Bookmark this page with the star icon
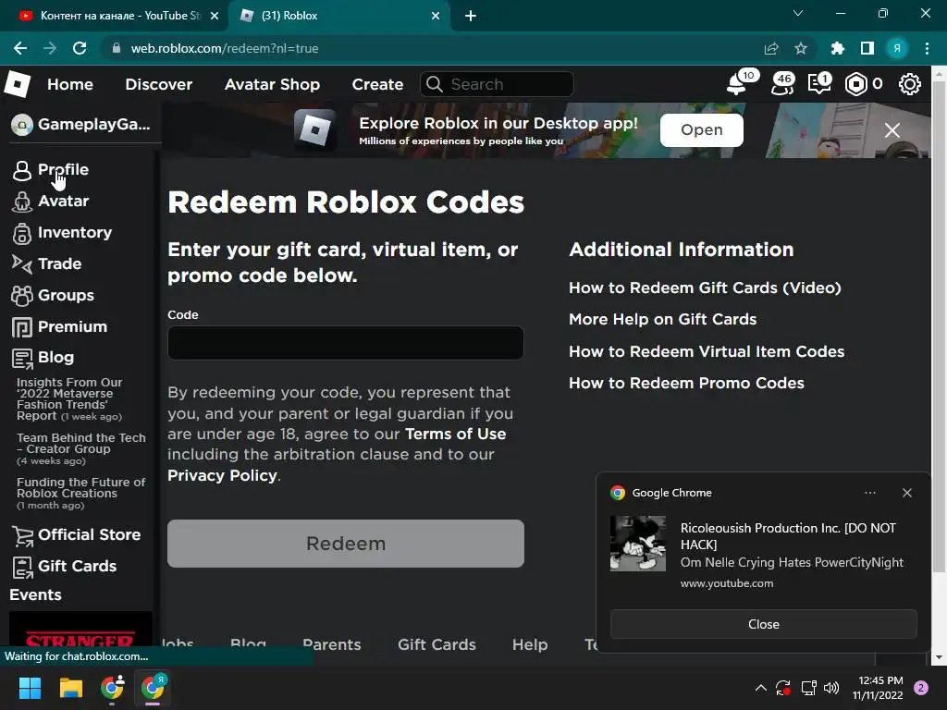Image resolution: width=947 pixels, height=710 pixels. pos(801,48)
